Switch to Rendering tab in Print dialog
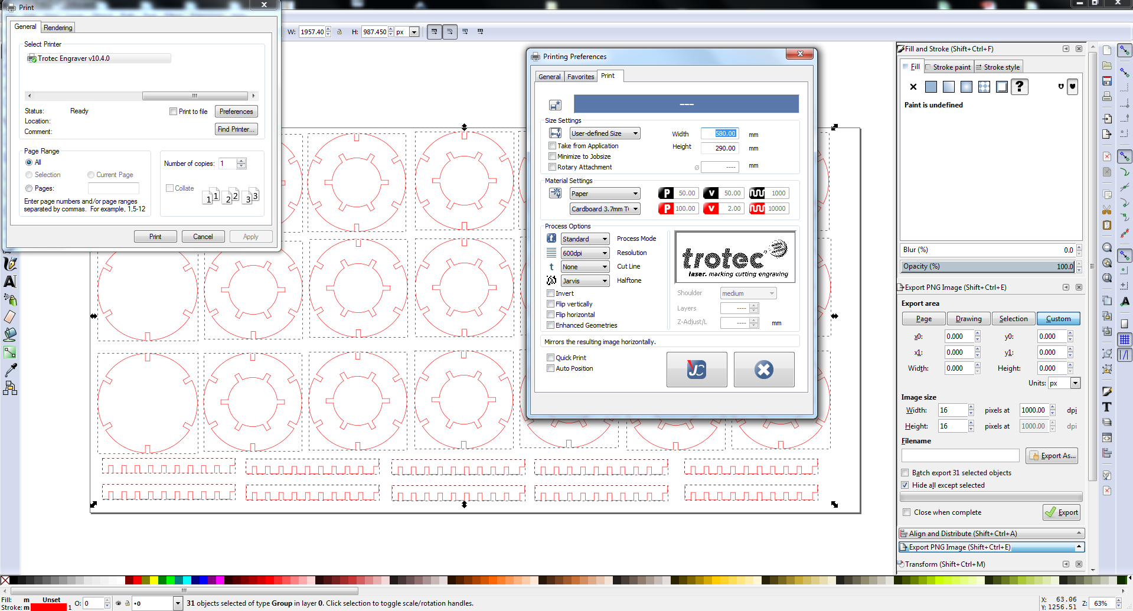Viewport: 1133px width, 611px height. tap(58, 28)
